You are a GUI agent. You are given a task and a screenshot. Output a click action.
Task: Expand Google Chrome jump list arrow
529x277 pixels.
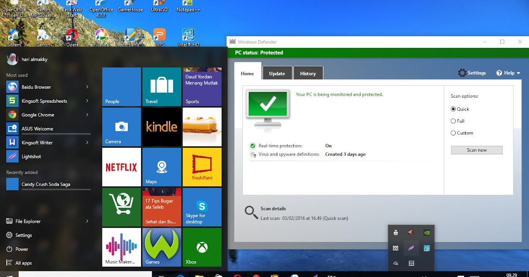[x=87, y=115]
